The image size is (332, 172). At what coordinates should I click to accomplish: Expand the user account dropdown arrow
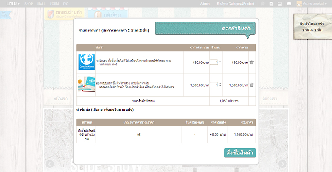point(326,4)
